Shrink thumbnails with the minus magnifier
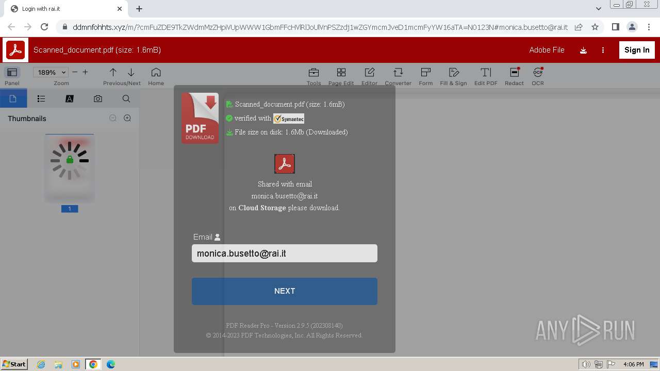This screenshot has height=371, width=660. pyautogui.click(x=113, y=118)
